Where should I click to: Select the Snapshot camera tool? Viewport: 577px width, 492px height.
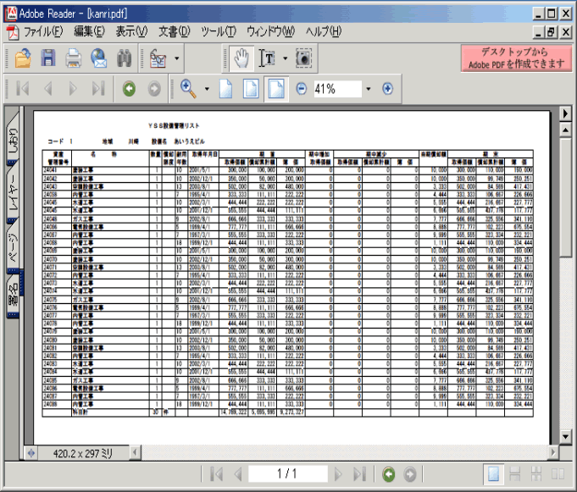point(303,58)
